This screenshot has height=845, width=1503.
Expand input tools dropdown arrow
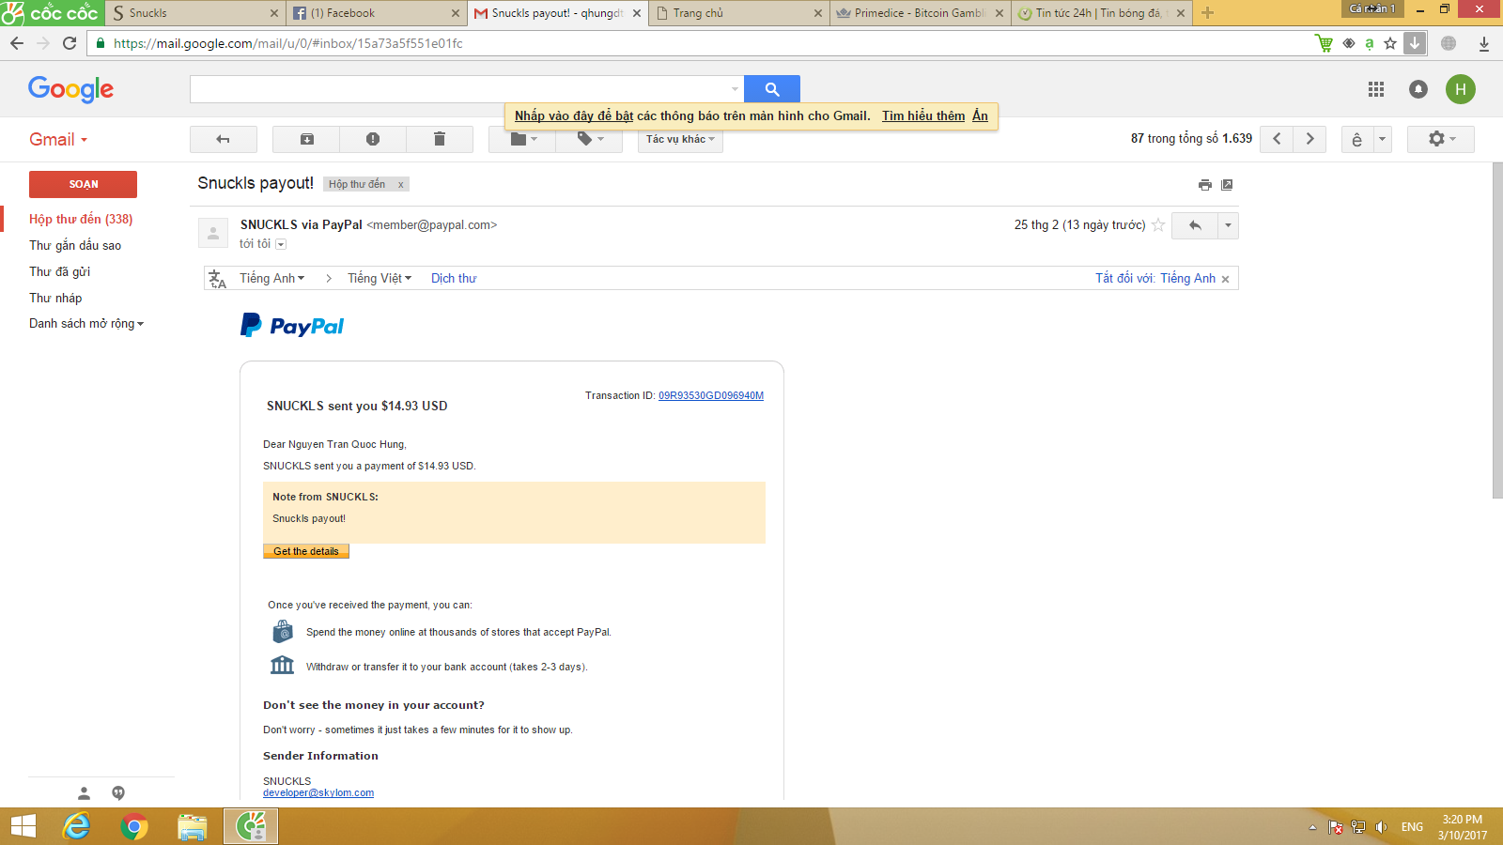[x=1382, y=139]
